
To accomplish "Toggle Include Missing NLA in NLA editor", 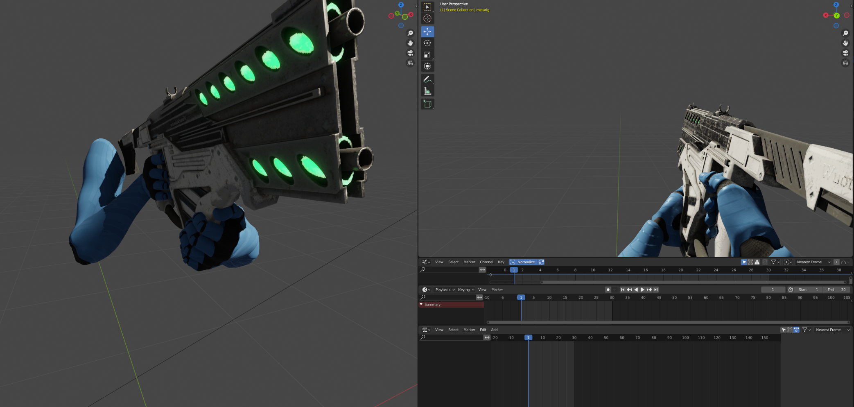I will point(796,330).
